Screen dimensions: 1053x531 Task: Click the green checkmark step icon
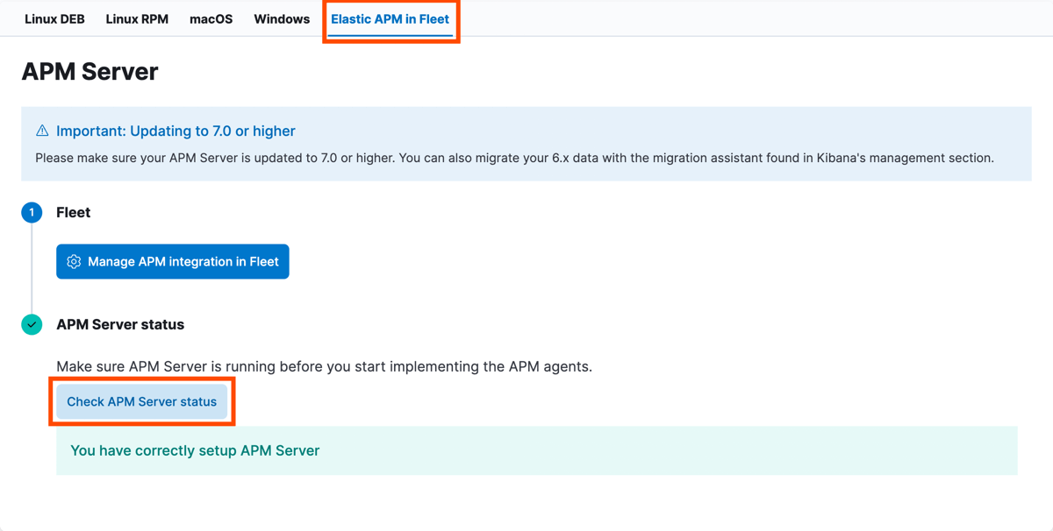(32, 324)
